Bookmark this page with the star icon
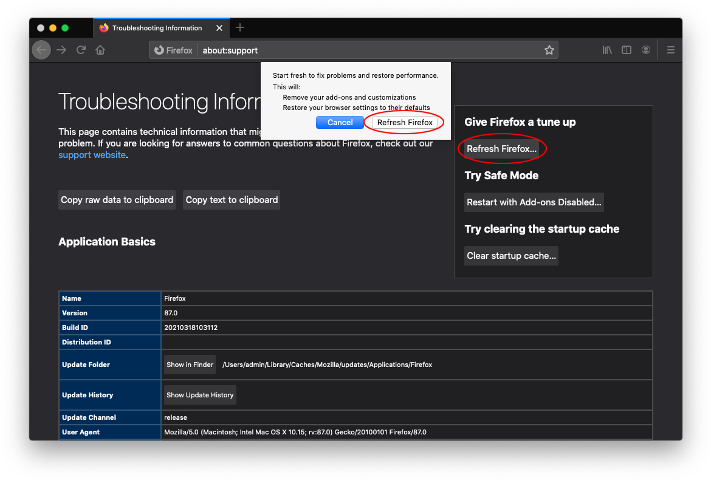Image resolution: width=711 pixels, height=480 pixels. [x=549, y=50]
